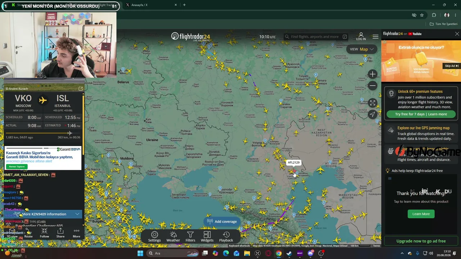Expand the VIEW Map dropdown
Viewport: 461px width, 259px height.
(362, 49)
